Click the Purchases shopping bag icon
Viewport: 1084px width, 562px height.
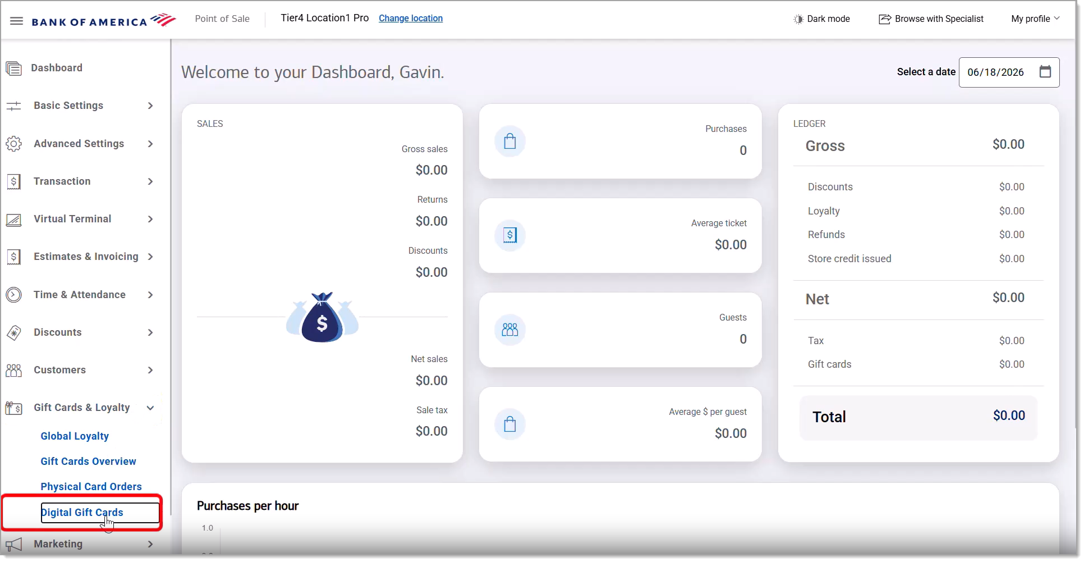pos(510,141)
